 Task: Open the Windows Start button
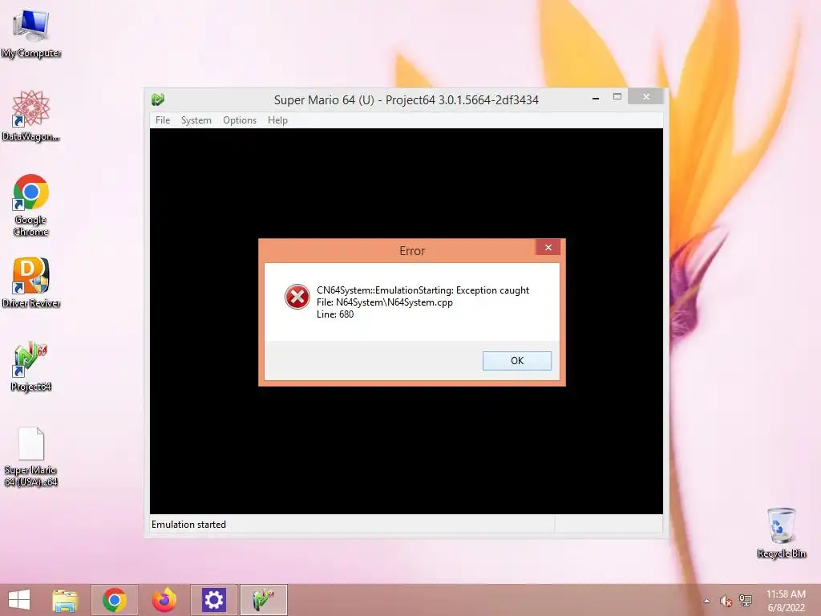coord(19,600)
